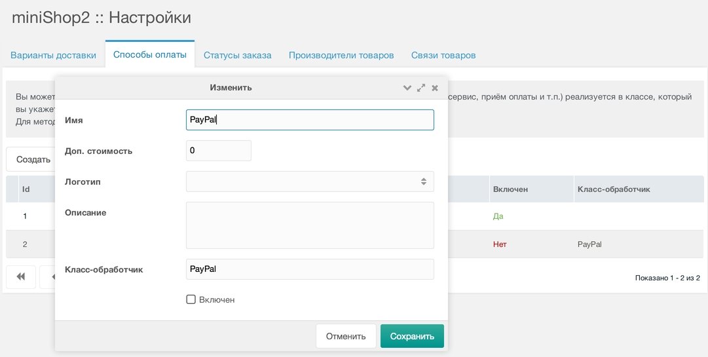
Task: Collapse the Изменить dialog with chevron icon
Action: (407, 88)
